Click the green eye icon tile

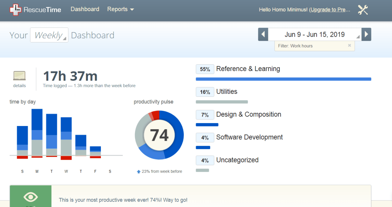[30, 196]
